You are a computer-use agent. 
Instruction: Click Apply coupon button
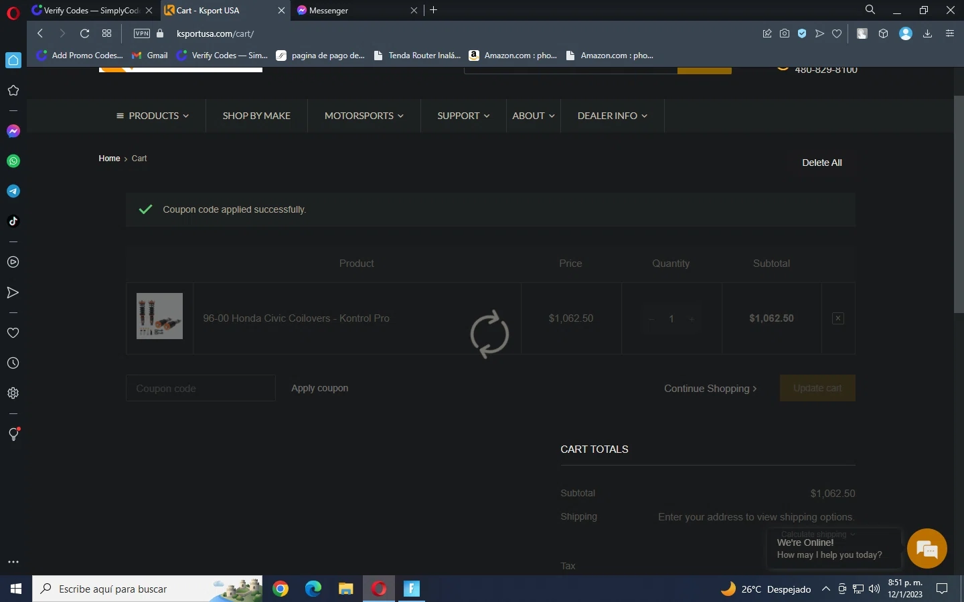click(319, 388)
